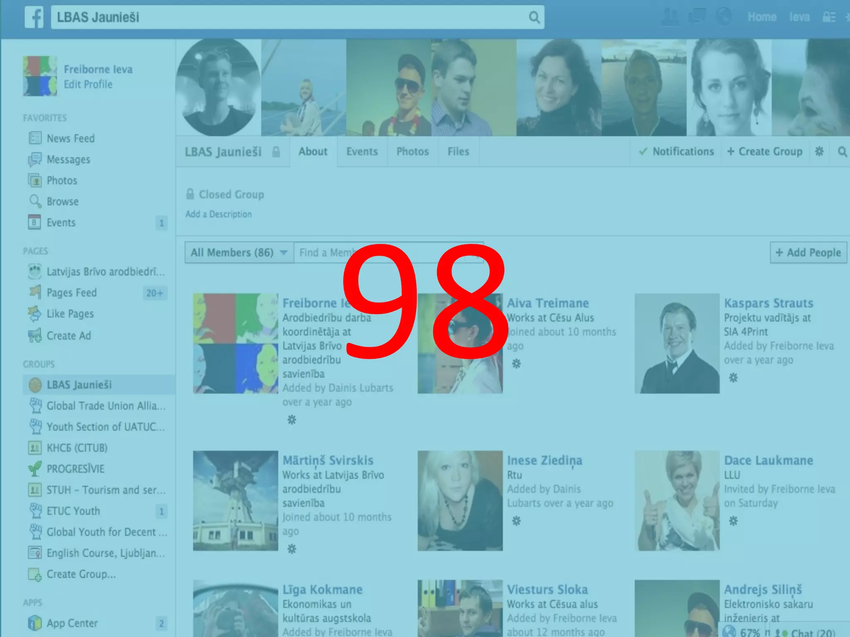Open Photos in the left sidebar

coord(62,180)
